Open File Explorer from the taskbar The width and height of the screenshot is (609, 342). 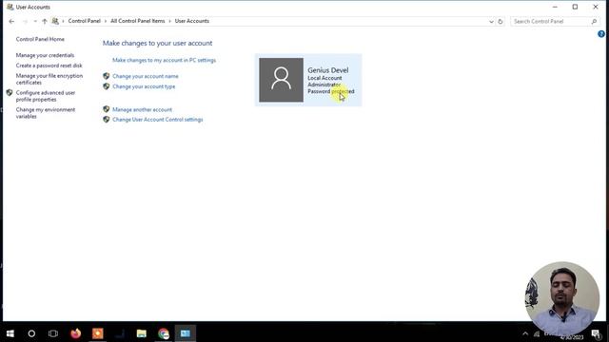coord(142,333)
